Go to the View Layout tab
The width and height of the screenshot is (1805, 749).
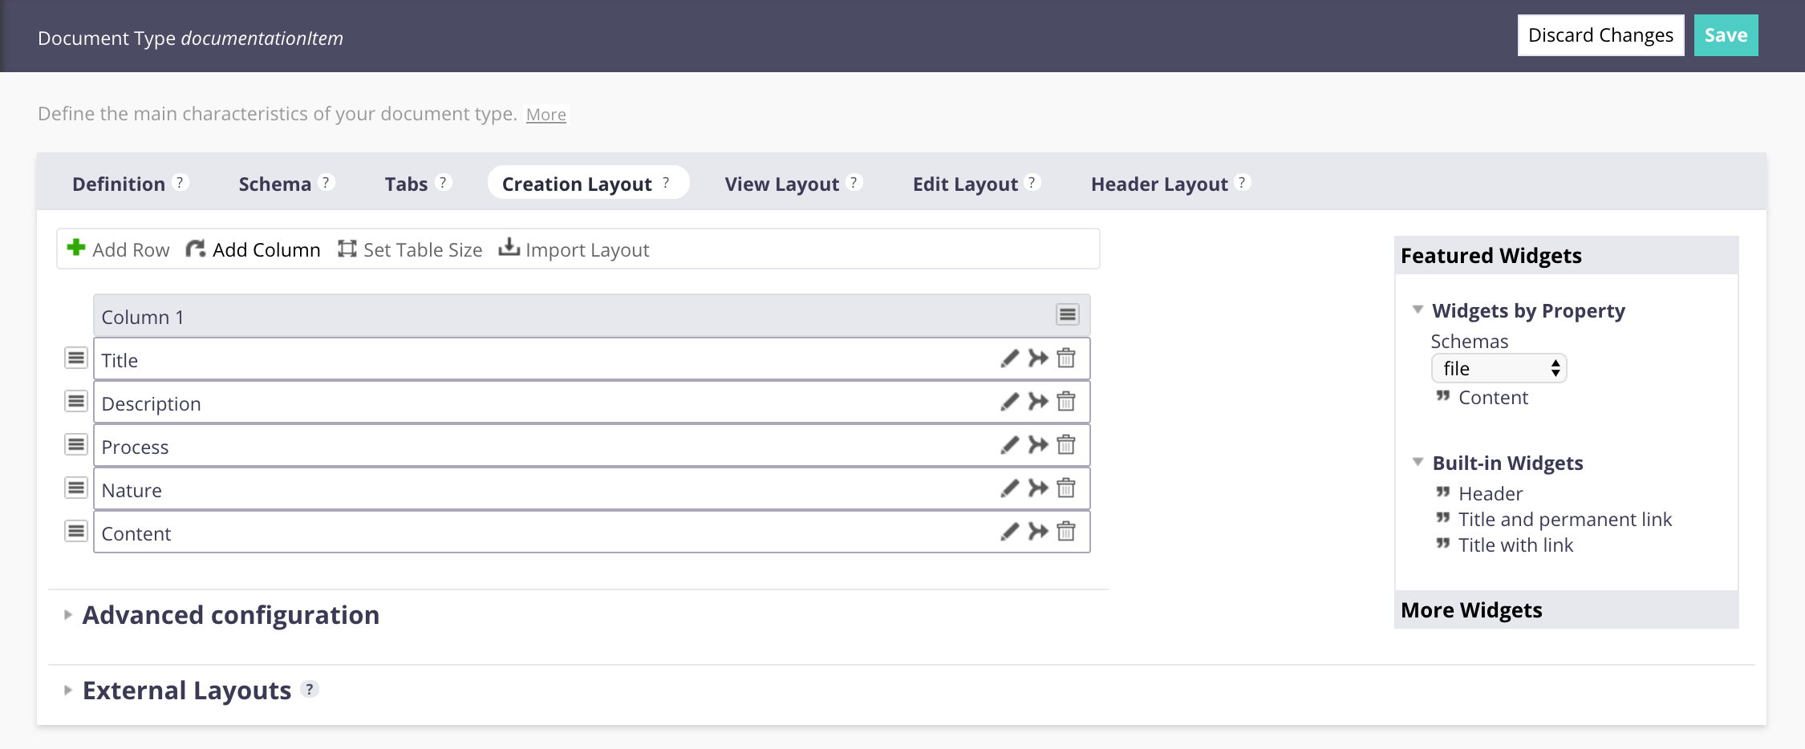coord(781,184)
